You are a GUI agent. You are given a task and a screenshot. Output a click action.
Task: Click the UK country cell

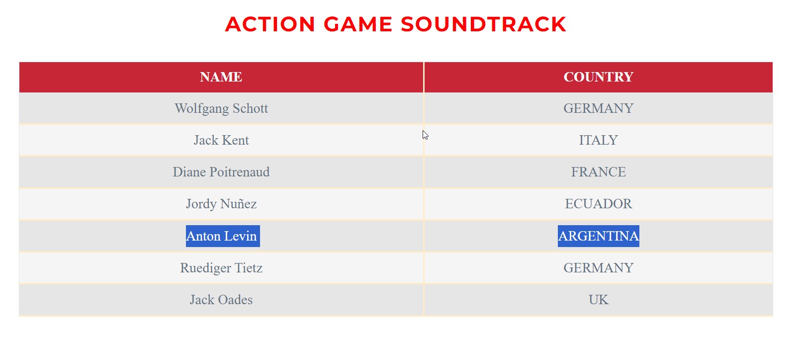click(x=598, y=300)
